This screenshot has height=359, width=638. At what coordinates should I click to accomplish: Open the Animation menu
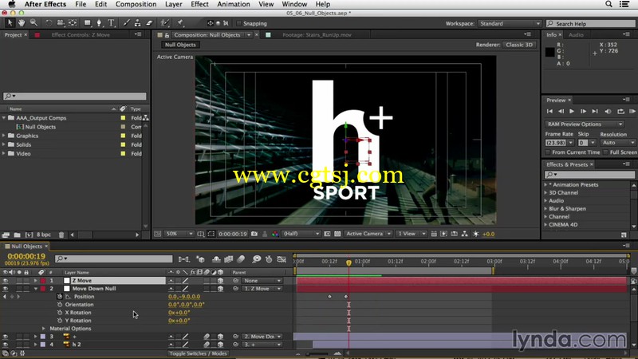point(233,4)
